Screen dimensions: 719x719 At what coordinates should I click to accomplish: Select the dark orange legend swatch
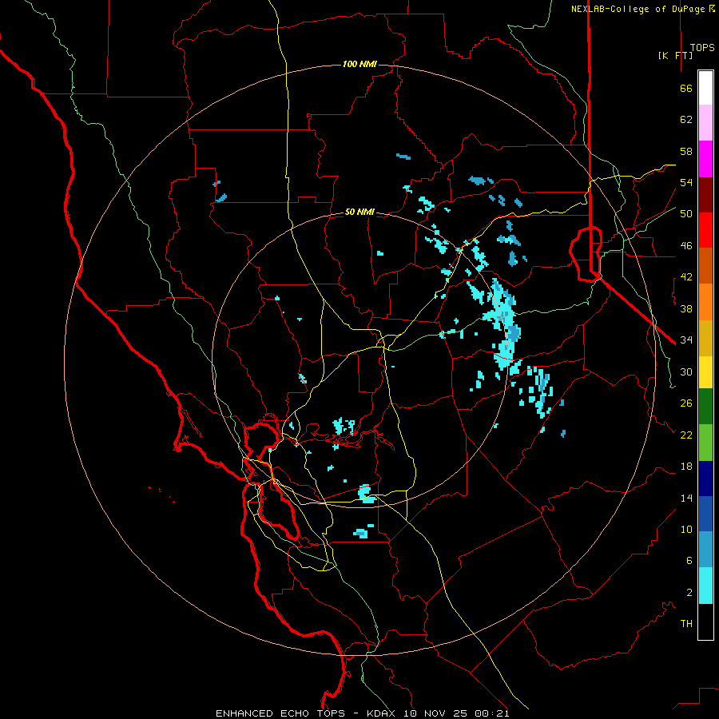tap(705, 265)
